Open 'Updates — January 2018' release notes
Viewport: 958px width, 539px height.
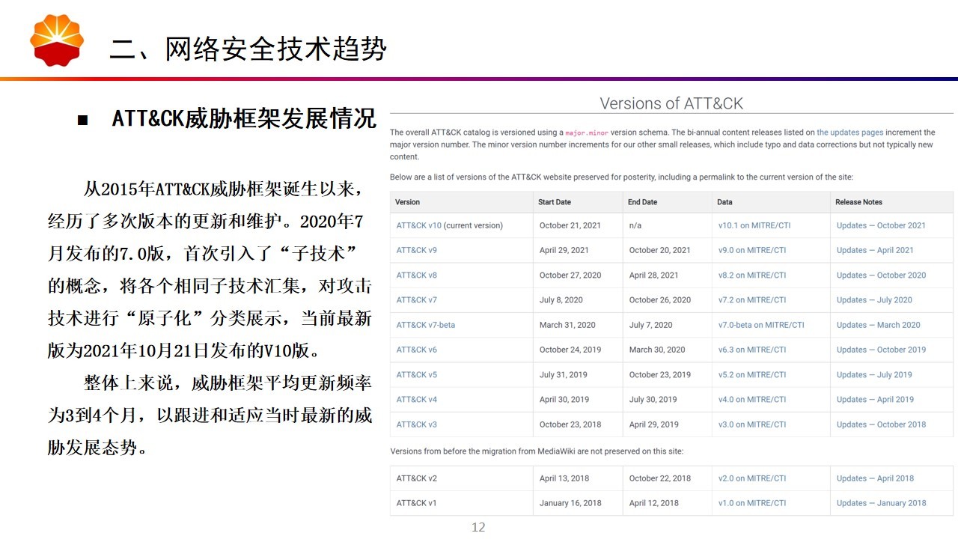pos(882,503)
